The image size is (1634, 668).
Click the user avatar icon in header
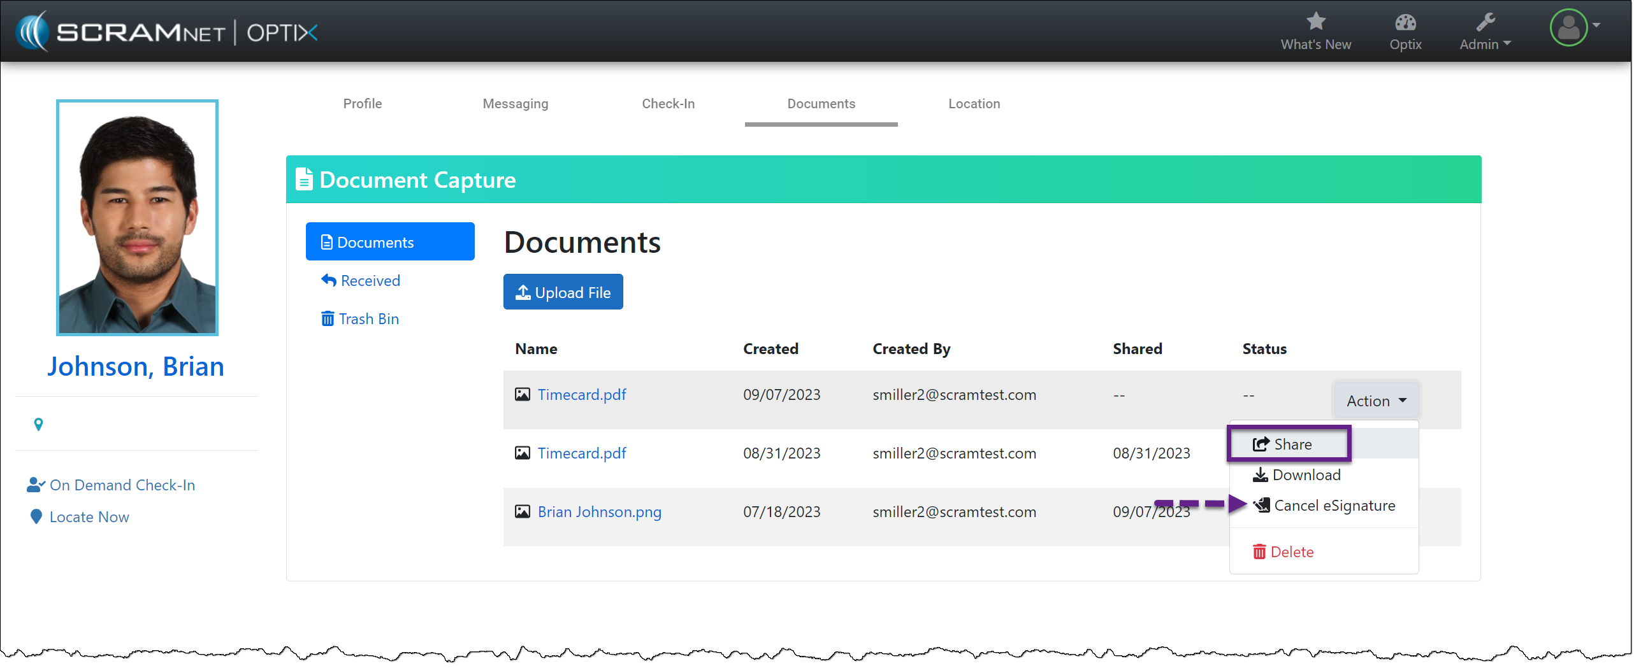click(1568, 28)
